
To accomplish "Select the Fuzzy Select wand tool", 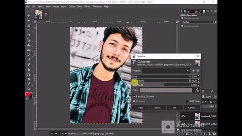I will [29, 30].
